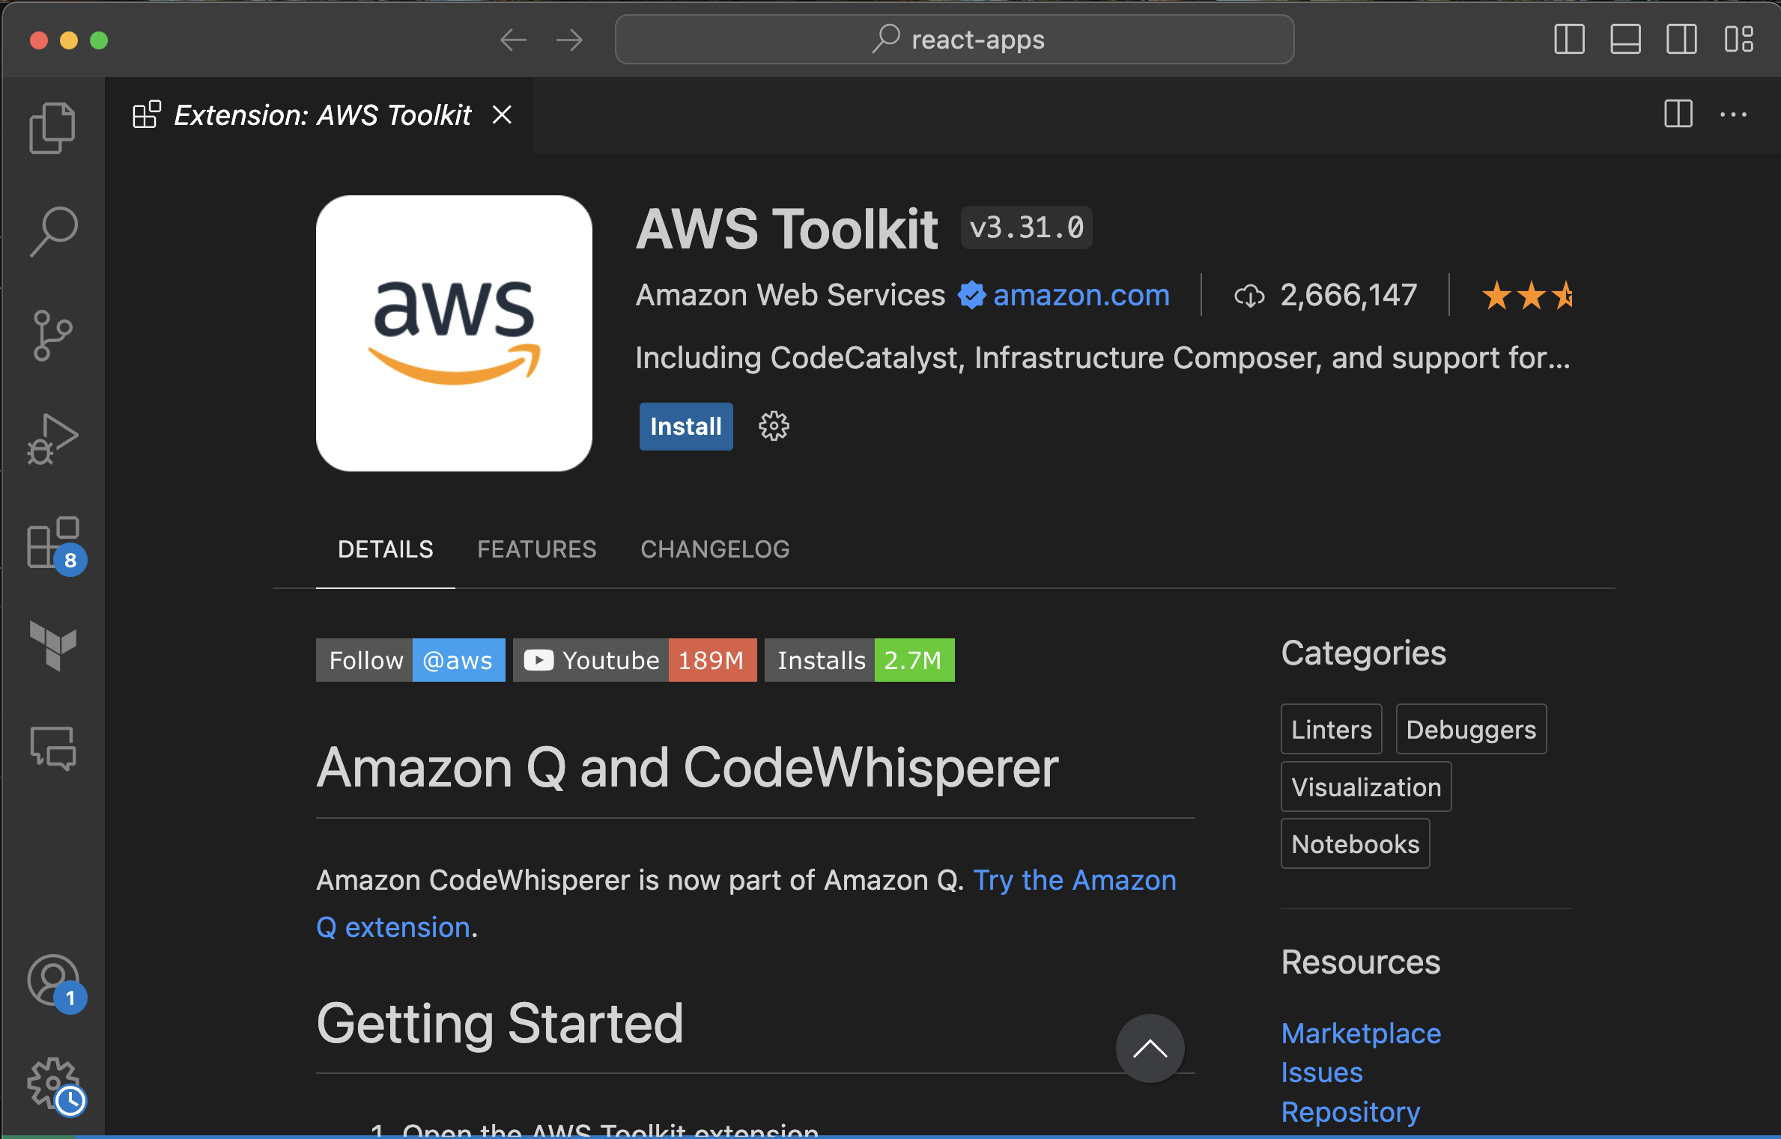Screen dimensions: 1781x1139
Task: Select the Debuggers category tag
Action: click(x=1471, y=729)
